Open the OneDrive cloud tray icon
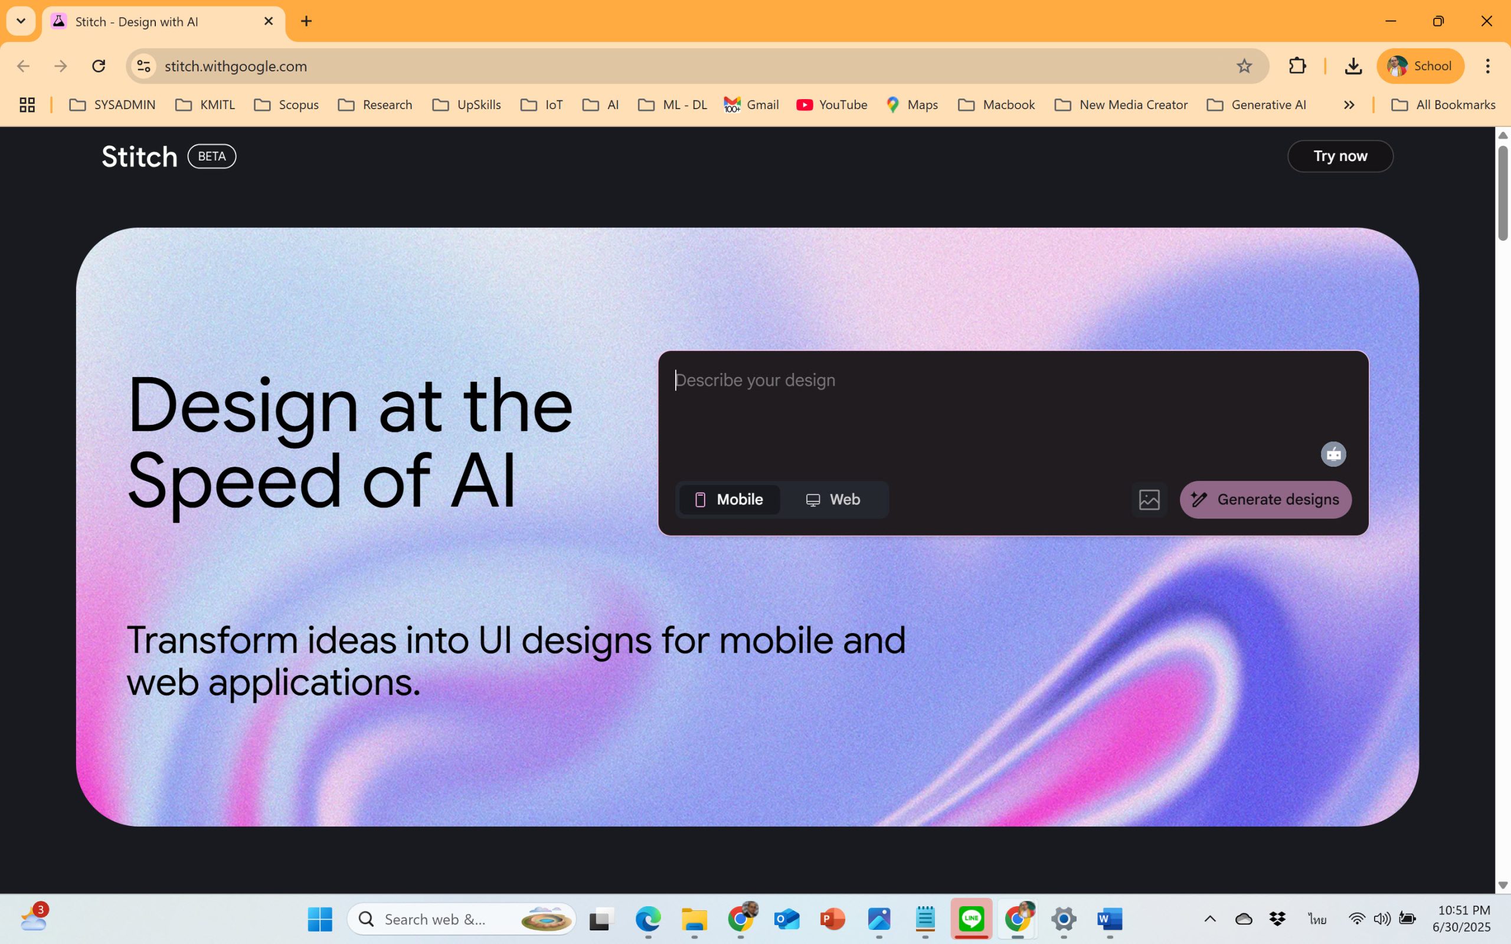 (x=1244, y=919)
